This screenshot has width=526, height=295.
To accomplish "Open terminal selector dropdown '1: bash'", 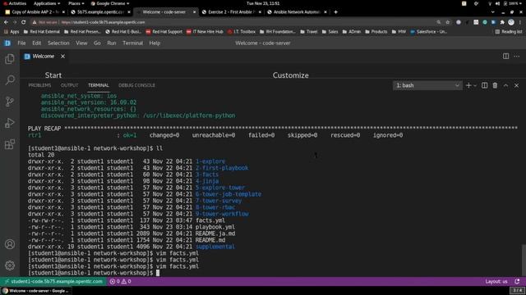I will pyautogui.click(x=427, y=85).
